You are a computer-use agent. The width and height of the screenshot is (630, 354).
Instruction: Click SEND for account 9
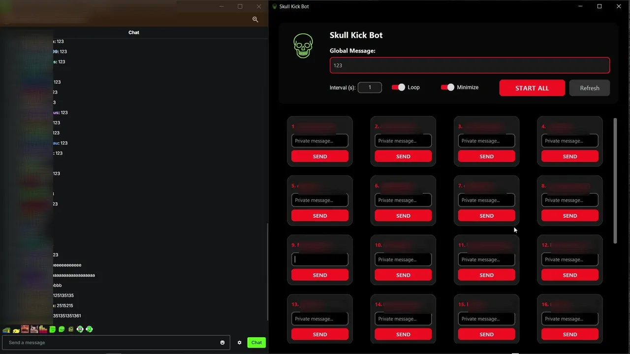click(x=320, y=275)
